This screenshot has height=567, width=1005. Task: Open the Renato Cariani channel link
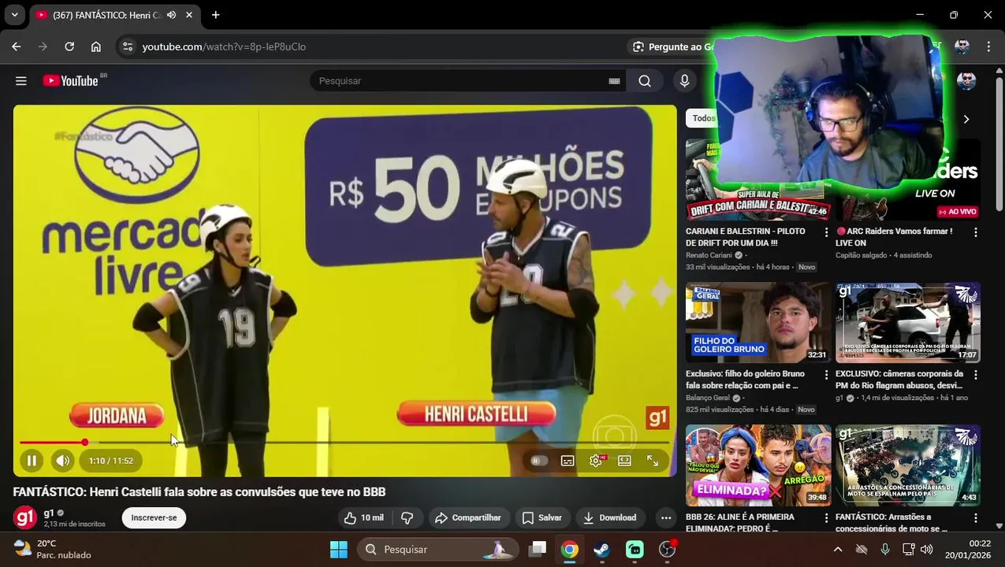point(709,255)
